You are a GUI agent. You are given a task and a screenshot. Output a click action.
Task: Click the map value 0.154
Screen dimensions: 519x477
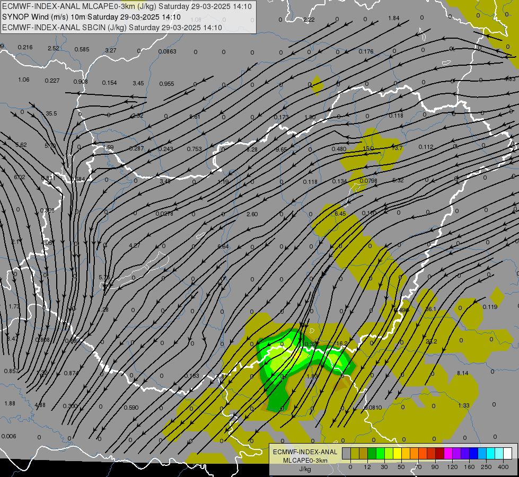coord(110,83)
